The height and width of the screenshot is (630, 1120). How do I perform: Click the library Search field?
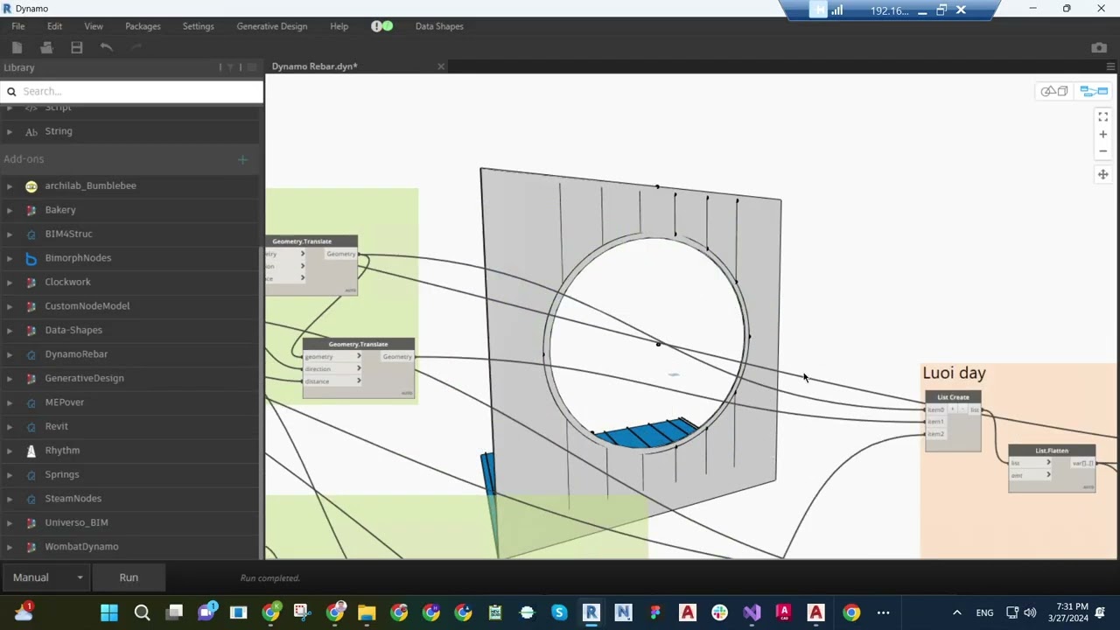[131, 91]
